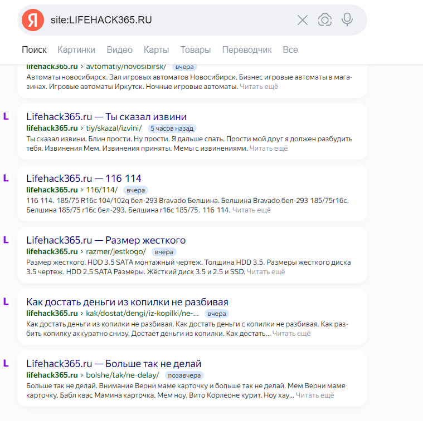Viewport: 423px width, 421px height.
Task: Click favicon beside 'Больше так не делай' result
Action: point(6,363)
